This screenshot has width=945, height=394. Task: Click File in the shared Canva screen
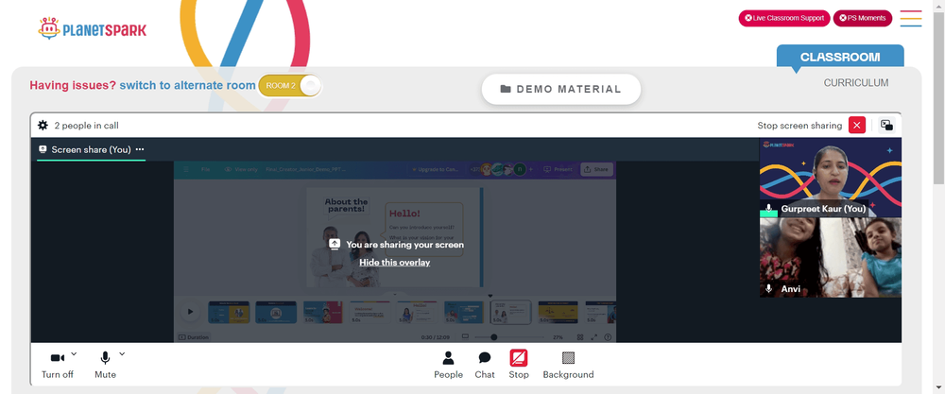[205, 169]
